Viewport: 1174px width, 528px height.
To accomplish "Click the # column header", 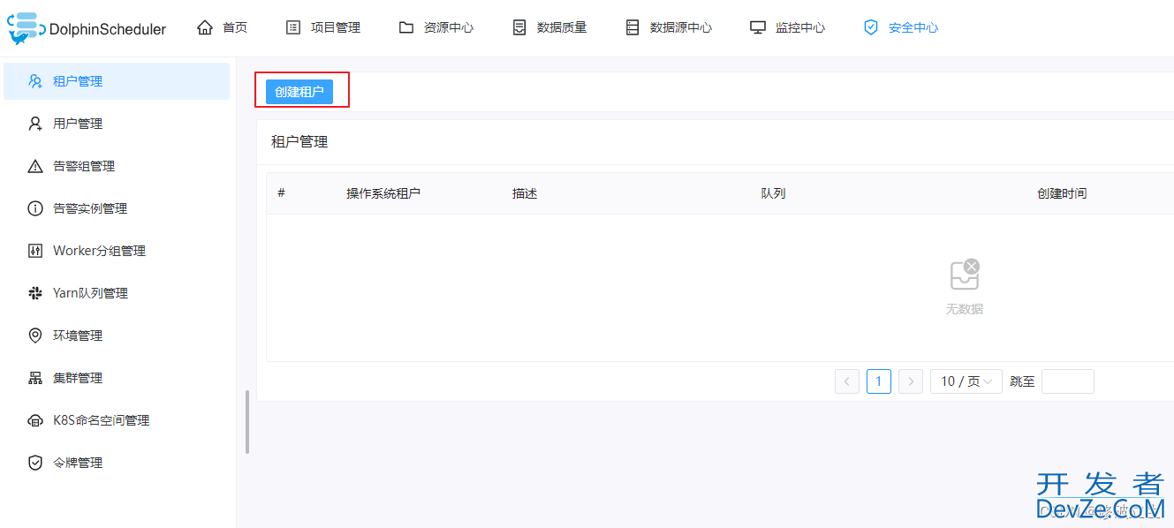I will tap(281, 192).
